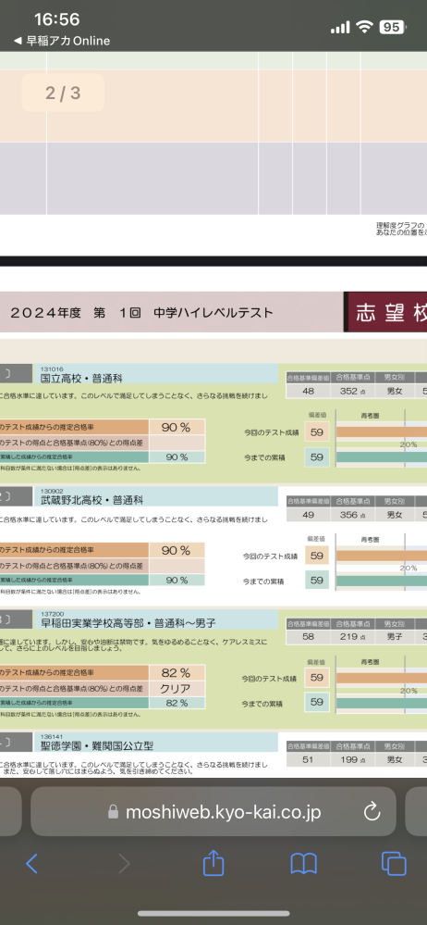427x925 pixels.
Task: Tap the moshiweb.kyo-kai.co.jp address field
Action: point(213,812)
